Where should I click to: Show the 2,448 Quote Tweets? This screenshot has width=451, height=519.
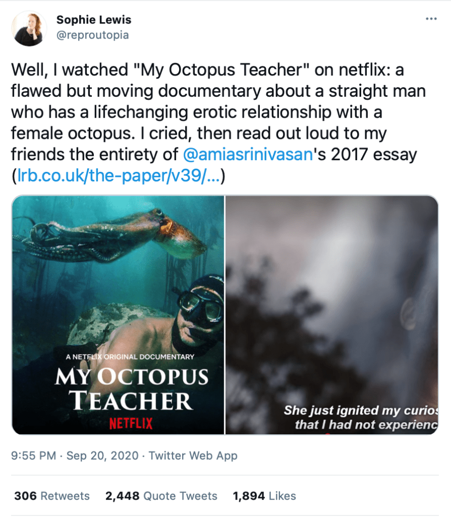click(161, 496)
